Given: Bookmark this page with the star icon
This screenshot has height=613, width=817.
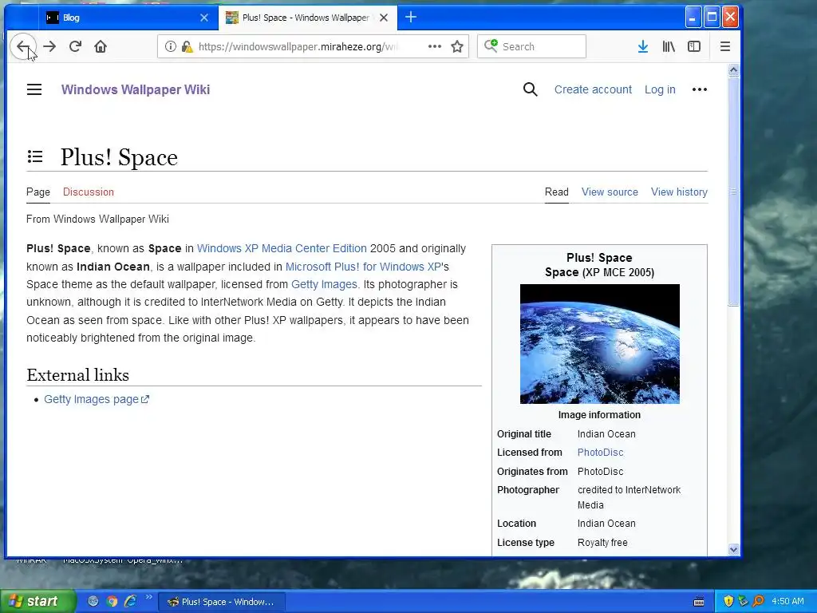Looking at the screenshot, I should pyautogui.click(x=457, y=46).
